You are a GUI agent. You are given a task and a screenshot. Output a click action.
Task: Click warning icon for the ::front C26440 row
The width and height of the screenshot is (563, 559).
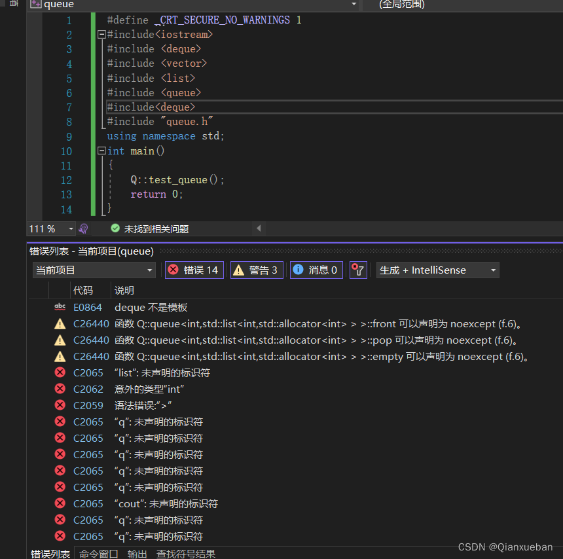tap(60, 324)
